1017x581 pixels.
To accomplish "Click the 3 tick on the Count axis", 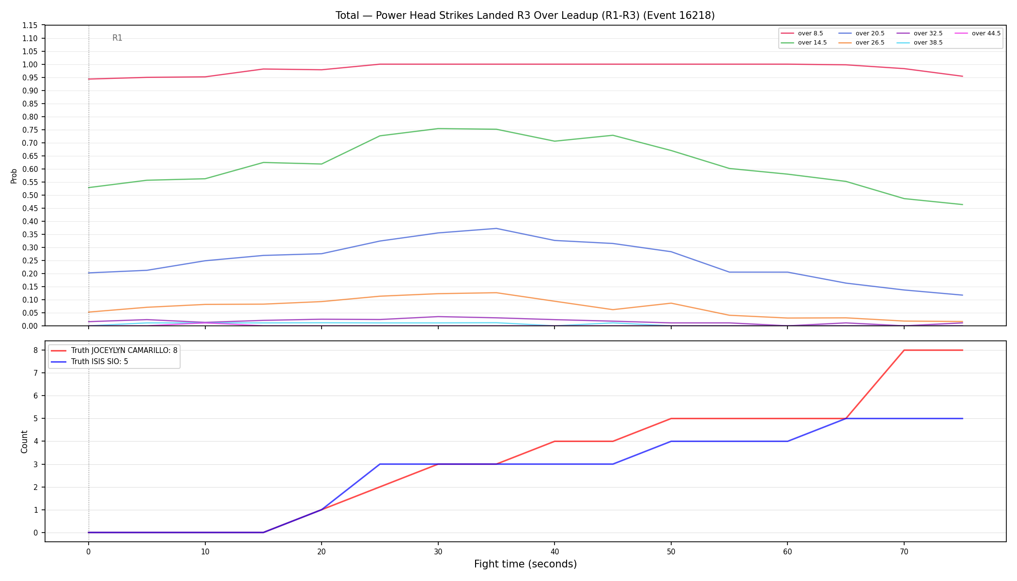I will click(36, 464).
